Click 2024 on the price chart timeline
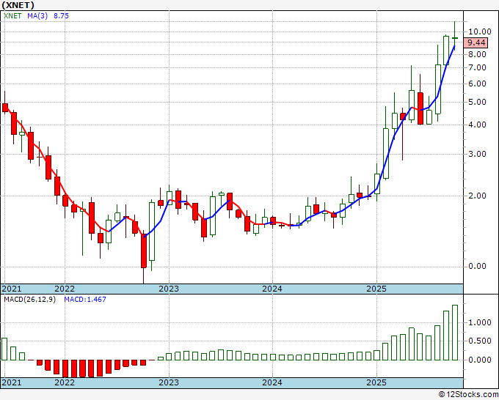Viewport: 499px width, 400px height. tap(272, 289)
